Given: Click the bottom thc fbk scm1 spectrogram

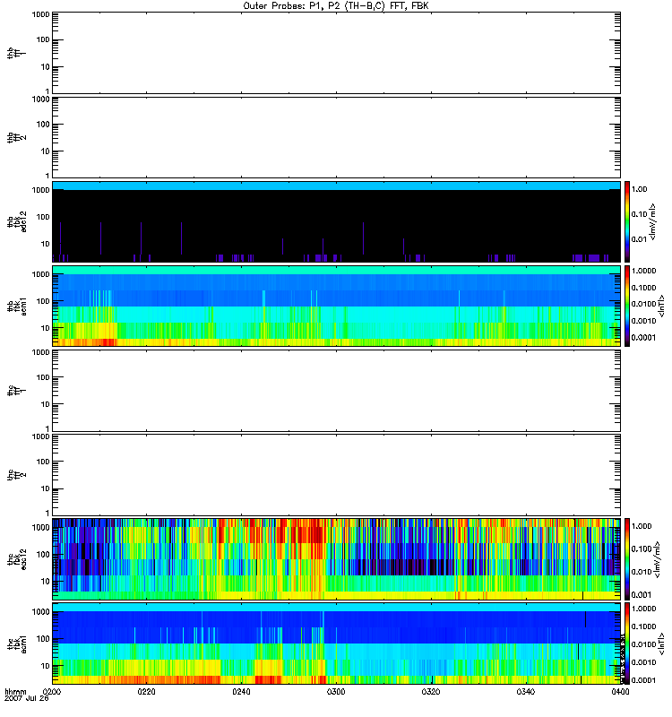Looking at the screenshot, I should 334,643.
